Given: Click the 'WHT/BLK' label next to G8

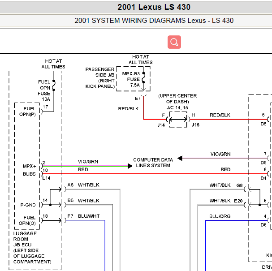Looking at the screenshot, I should [x=220, y=185].
